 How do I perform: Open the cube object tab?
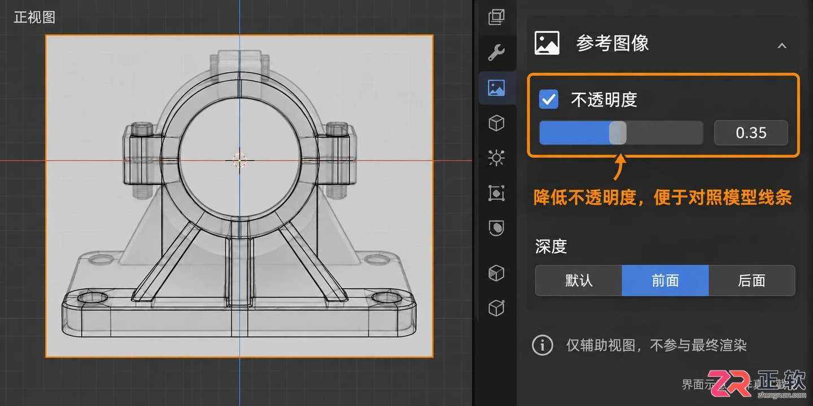click(496, 123)
